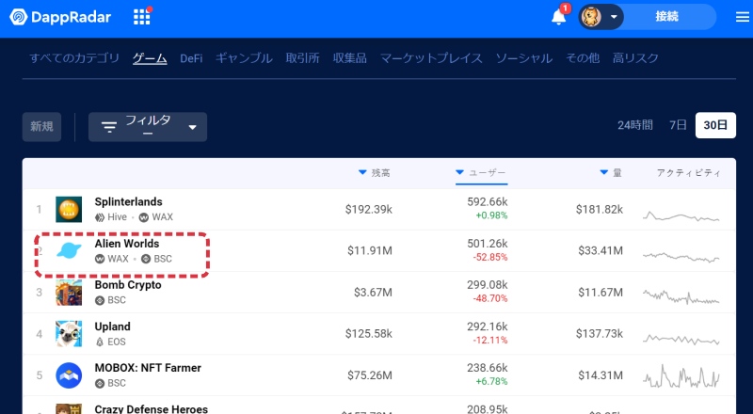
Task: Click the Bomb Crypto game icon
Action: tap(69, 292)
